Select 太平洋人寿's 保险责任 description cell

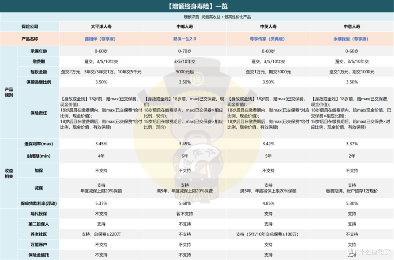[101, 113]
